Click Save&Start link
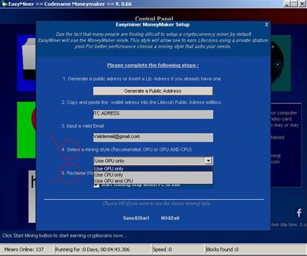This screenshot has height=256, width=307. (x=136, y=218)
